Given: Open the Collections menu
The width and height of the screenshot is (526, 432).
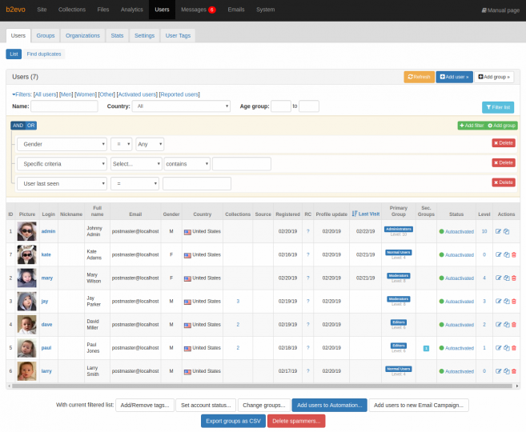Looking at the screenshot, I should (72, 10).
